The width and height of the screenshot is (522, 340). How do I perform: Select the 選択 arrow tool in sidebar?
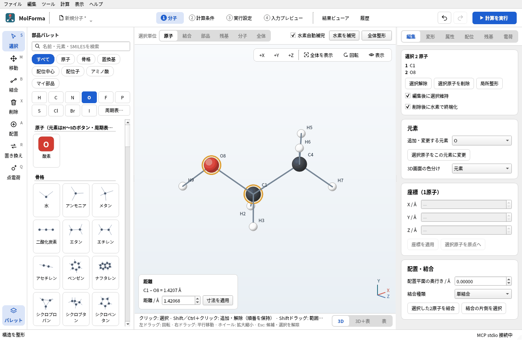(14, 41)
